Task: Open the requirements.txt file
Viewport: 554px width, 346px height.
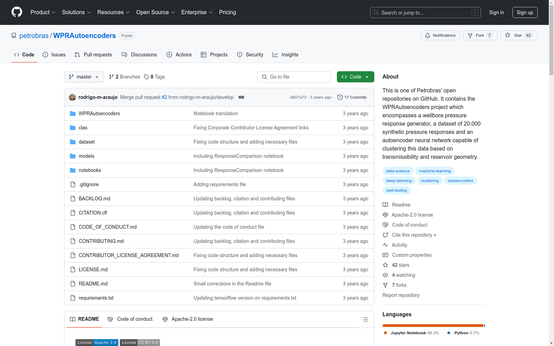Action: point(96,298)
